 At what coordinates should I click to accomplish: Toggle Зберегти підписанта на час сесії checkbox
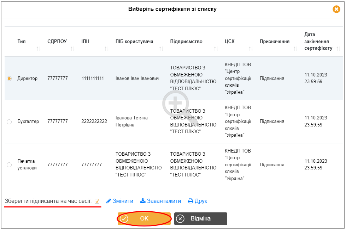97,201
